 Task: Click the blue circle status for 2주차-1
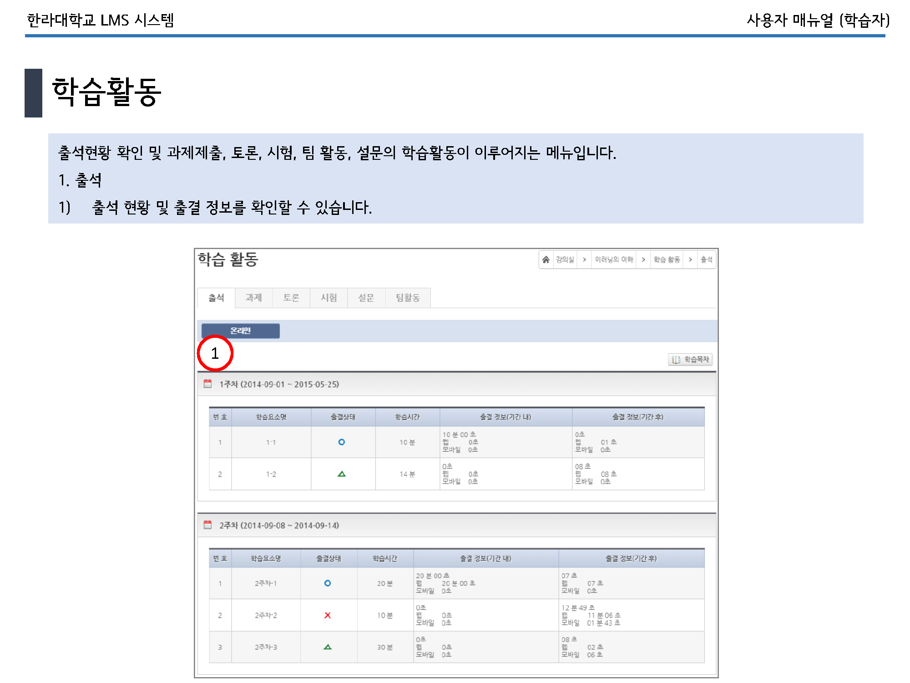pyautogui.click(x=328, y=583)
